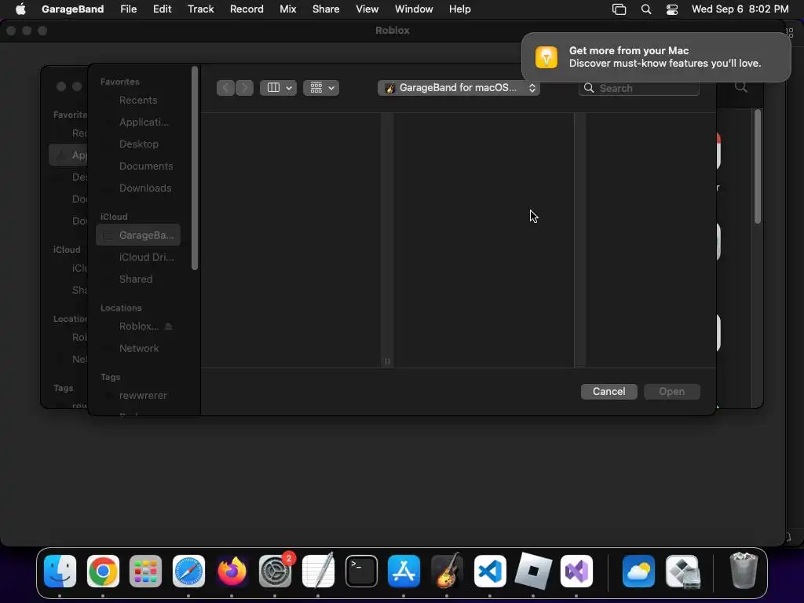Screen dimensions: 804x603
Task: Open Visual Studio Code from the Dock
Action: (x=490, y=571)
